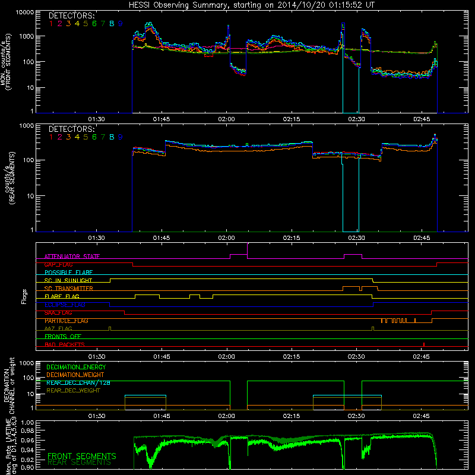Image resolution: width=475 pixels, height=475 pixels.
Task: Click the REAR_DEC_WEIGHT legend entry
Action: (73, 391)
